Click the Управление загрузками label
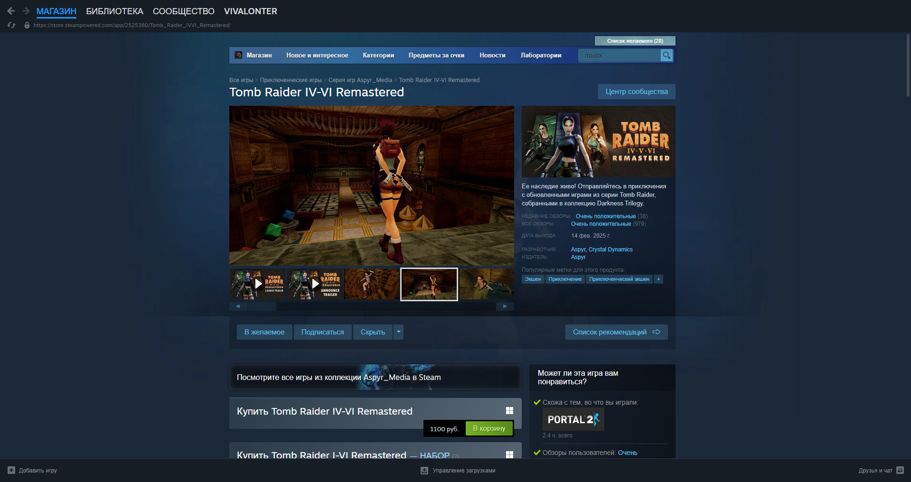Viewport: 911px width, 482px height. (464, 471)
